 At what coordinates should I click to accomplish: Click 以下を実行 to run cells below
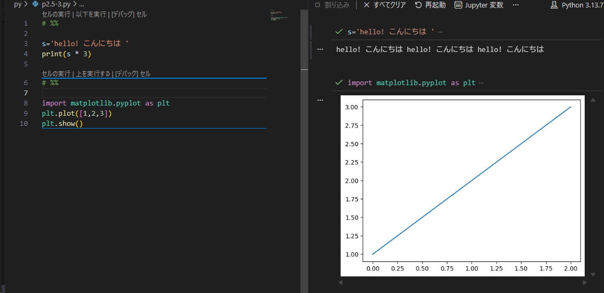pyautogui.click(x=90, y=14)
